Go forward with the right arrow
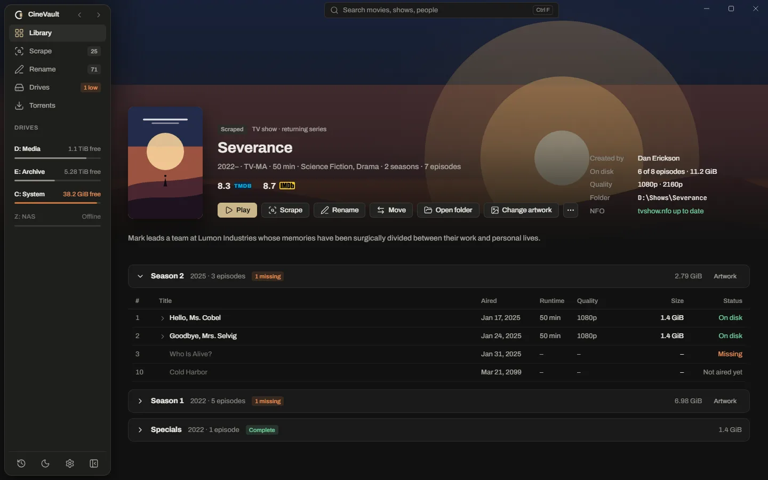This screenshot has width=768, height=480. pyautogui.click(x=98, y=15)
